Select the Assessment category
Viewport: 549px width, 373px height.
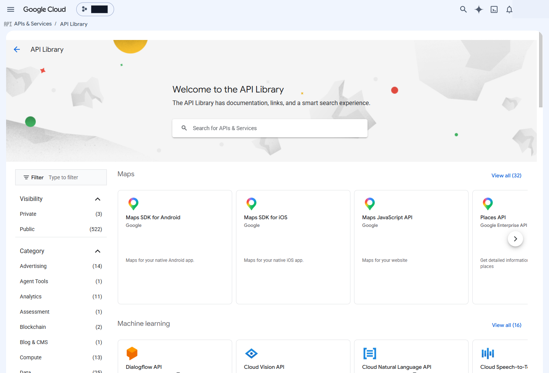point(61,312)
